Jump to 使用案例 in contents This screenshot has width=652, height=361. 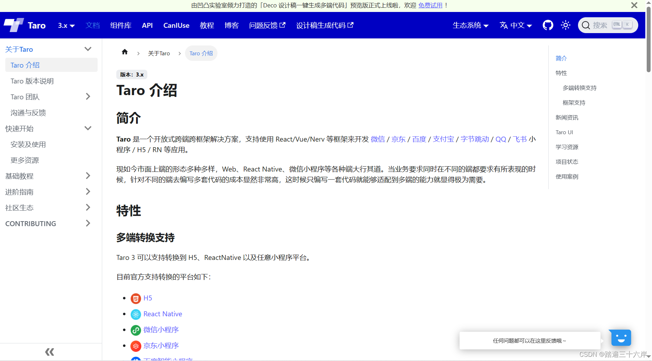pyautogui.click(x=567, y=176)
